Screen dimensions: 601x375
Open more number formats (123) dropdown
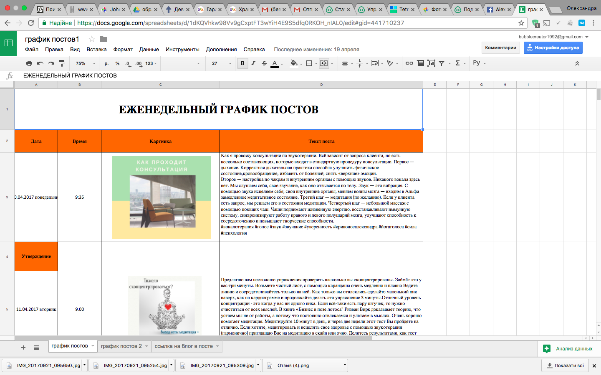(x=151, y=63)
